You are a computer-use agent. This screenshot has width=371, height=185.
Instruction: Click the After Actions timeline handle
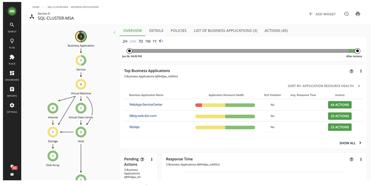pyautogui.click(x=357, y=51)
